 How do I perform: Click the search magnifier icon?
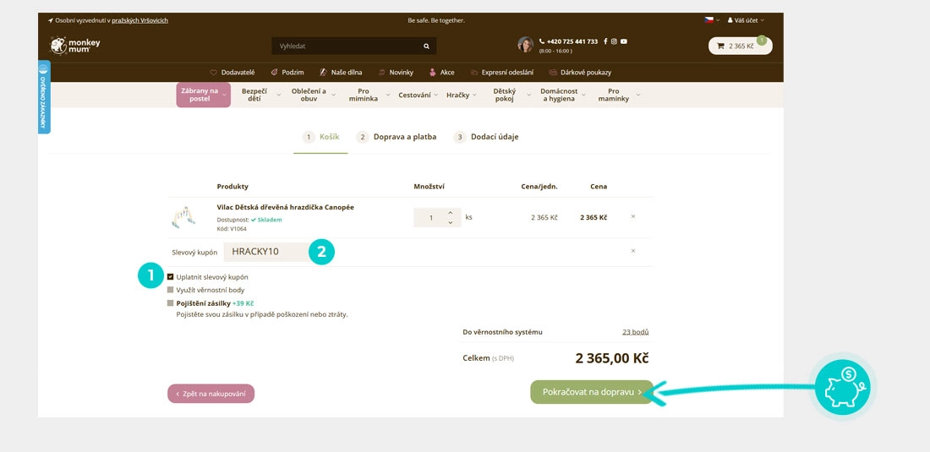(x=426, y=46)
